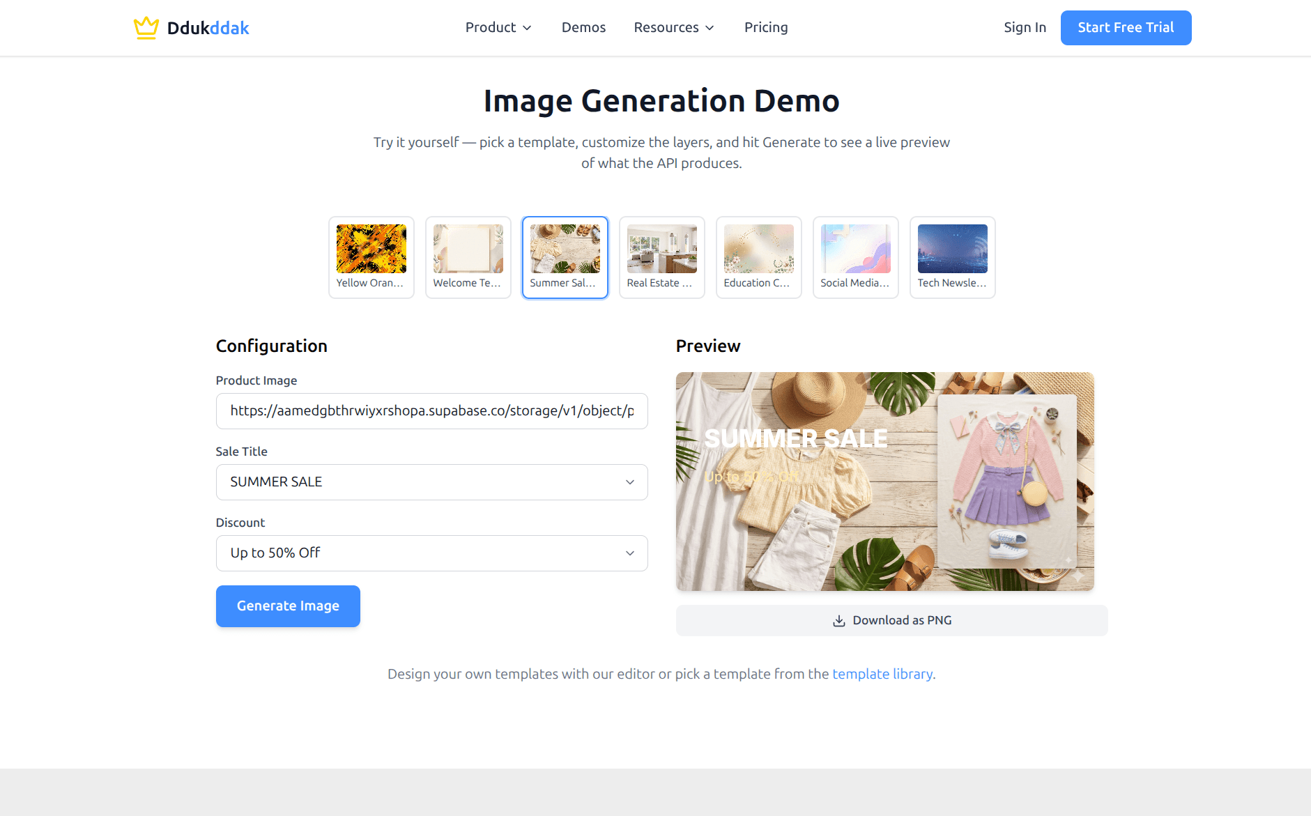Click the Product Image URL input field
This screenshot has width=1311, height=816.
(x=431, y=410)
